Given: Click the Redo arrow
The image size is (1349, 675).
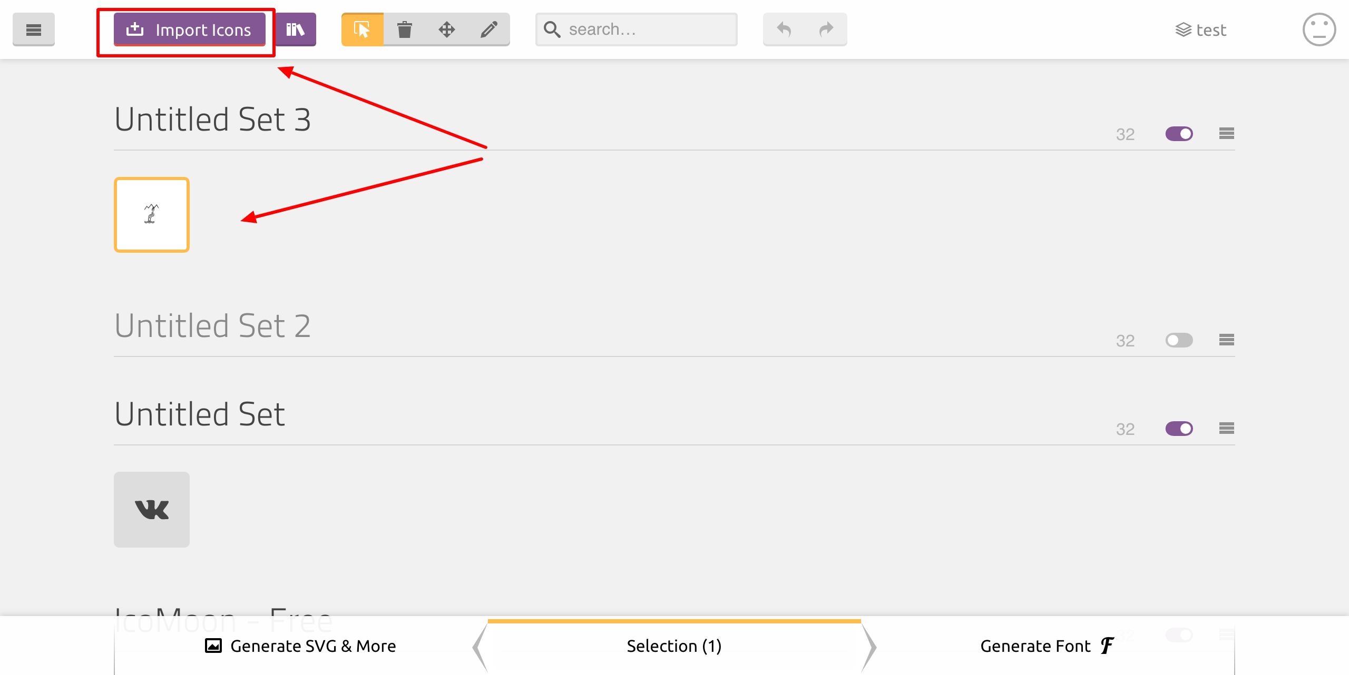Looking at the screenshot, I should point(826,29).
